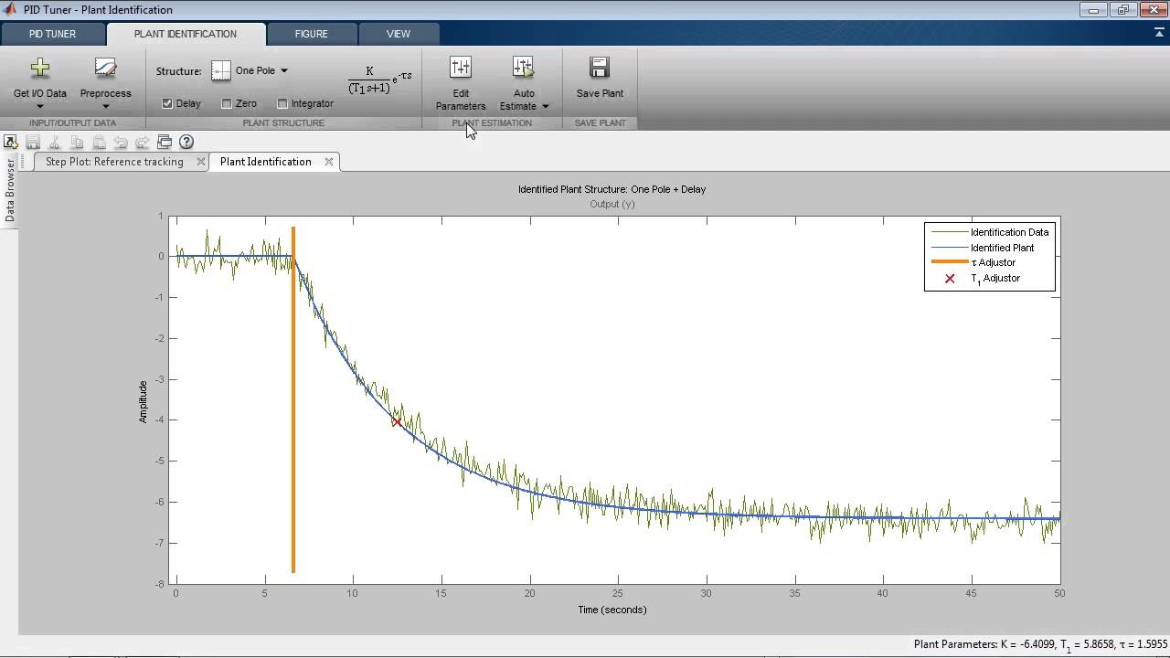The width and height of the screenshot is (1170, 658).
Task: Click the Auto Estimate icon
Action: click(x=523, y=68)
